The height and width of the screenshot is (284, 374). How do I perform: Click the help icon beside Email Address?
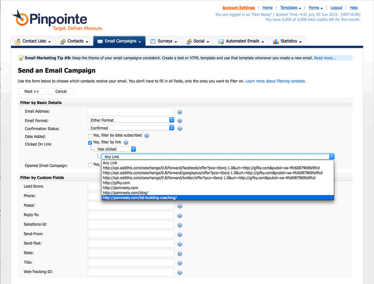click(180, 112)
